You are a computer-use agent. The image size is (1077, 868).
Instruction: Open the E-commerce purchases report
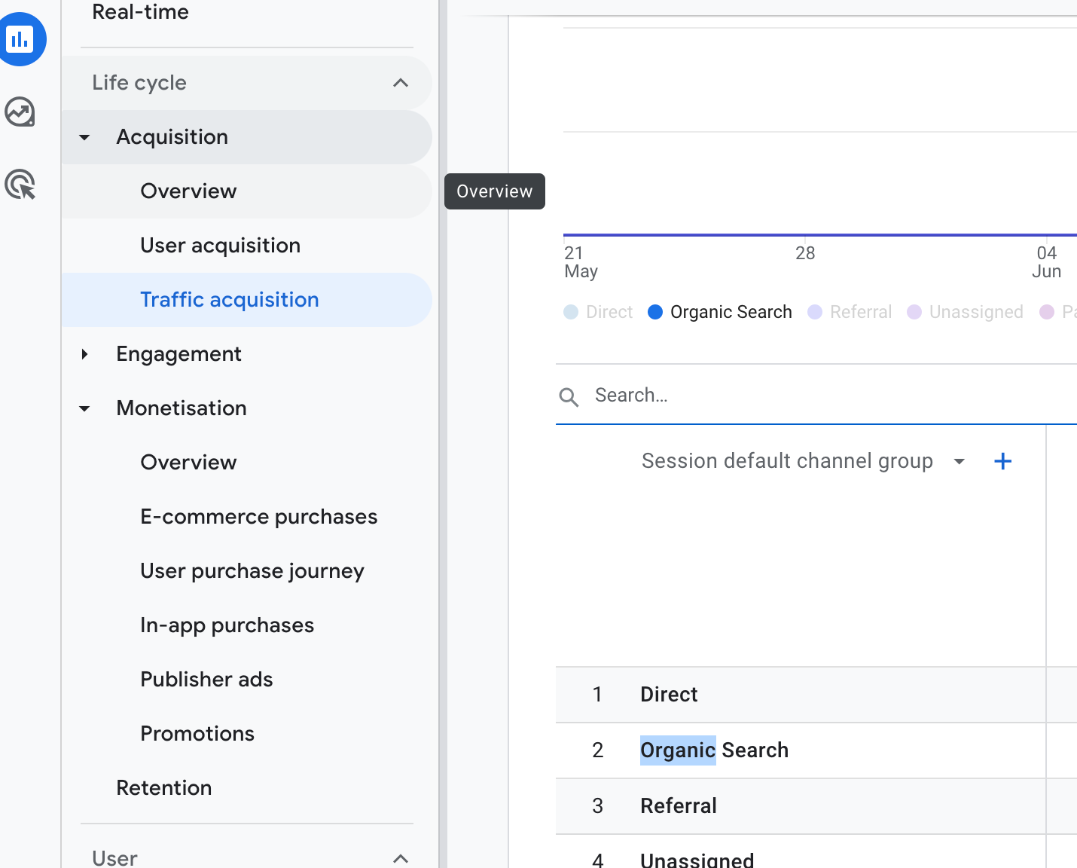(258, 516)
